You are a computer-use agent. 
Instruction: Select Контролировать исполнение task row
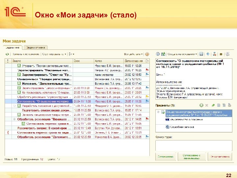(77, 93)
